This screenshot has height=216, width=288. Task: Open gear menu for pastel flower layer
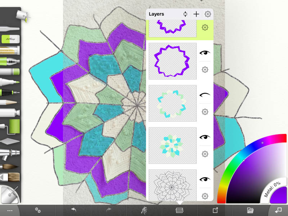(x=205, y=154)
